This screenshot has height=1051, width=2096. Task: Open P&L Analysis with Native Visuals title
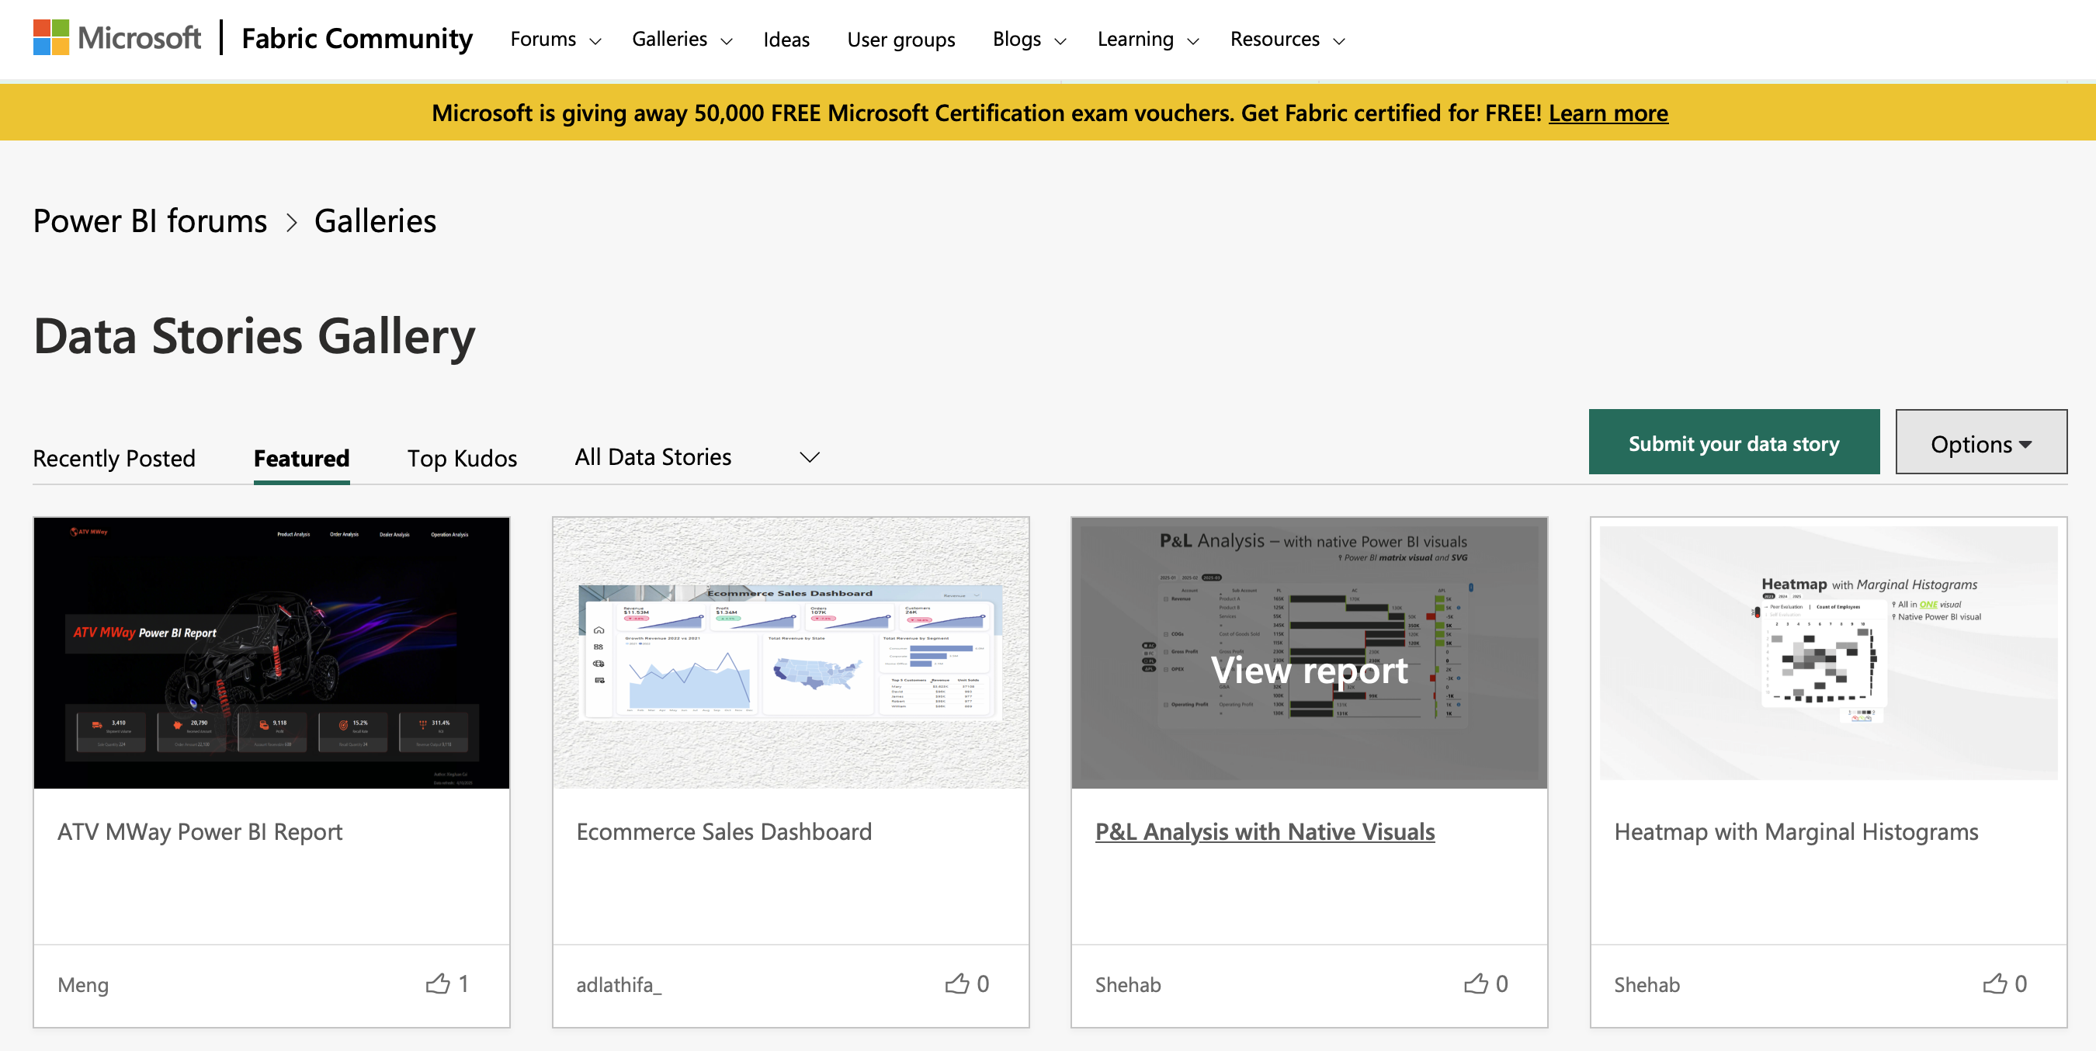[x=1264, y=831]
